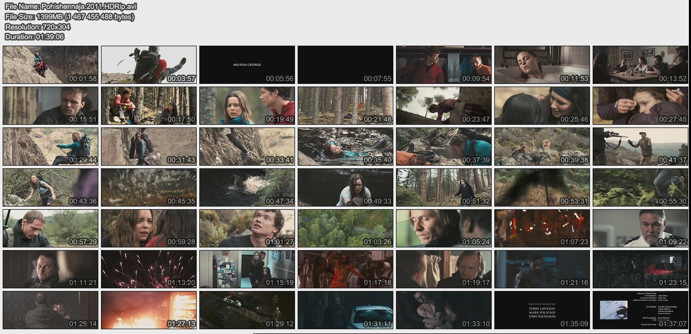
Task: Select the rifle scene thumbnail at 00:41:37
Action: [641, 147]
